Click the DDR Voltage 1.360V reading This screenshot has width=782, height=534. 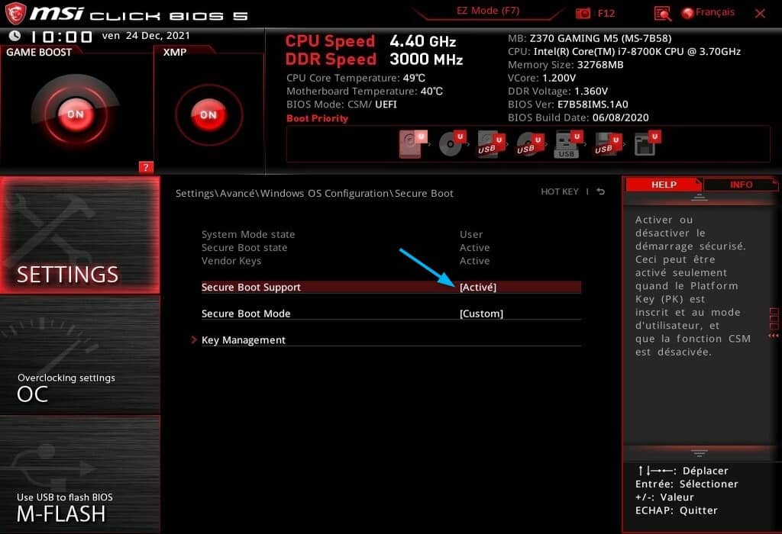click(557, 91)
